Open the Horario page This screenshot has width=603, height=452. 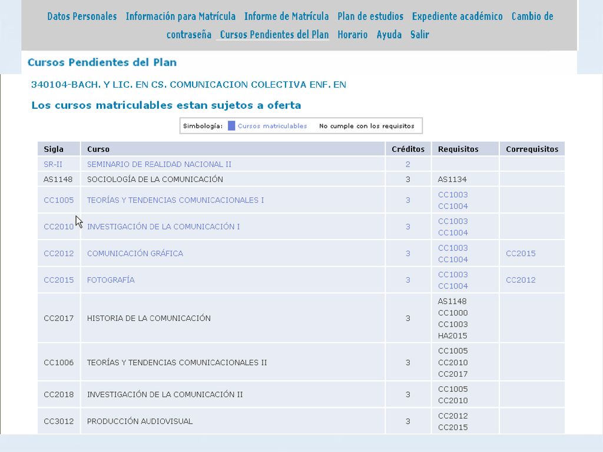[x=352, y=35]
